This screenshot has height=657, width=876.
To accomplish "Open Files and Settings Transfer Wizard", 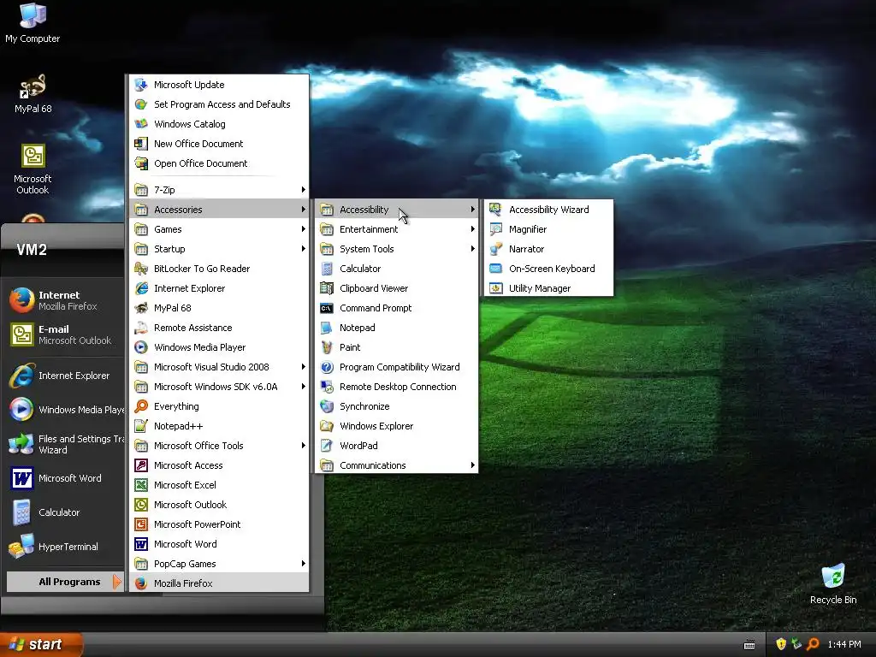I will [65, 444].
